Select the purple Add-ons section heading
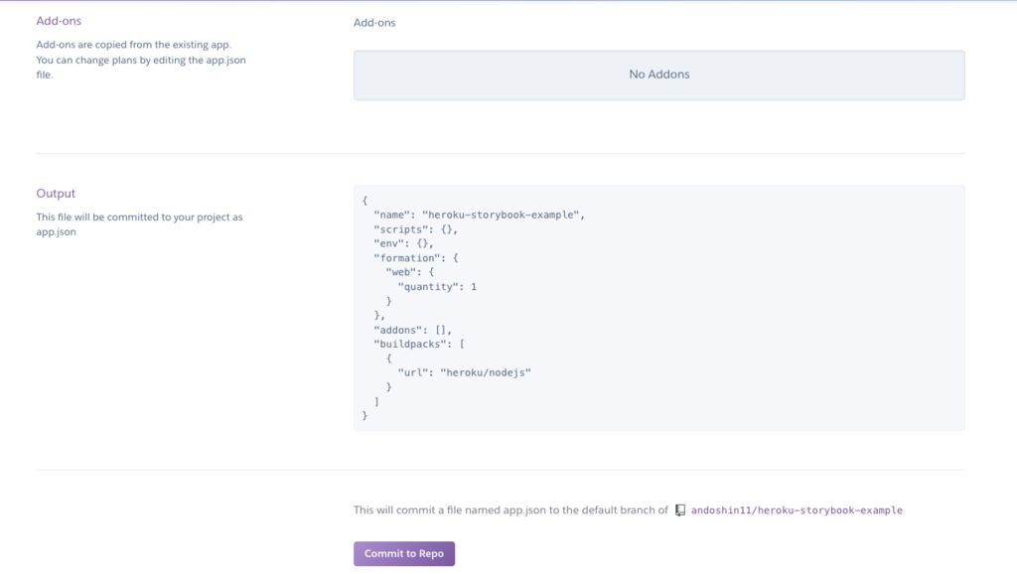Viewport: 1017px width, 574px height. point(59,21)
